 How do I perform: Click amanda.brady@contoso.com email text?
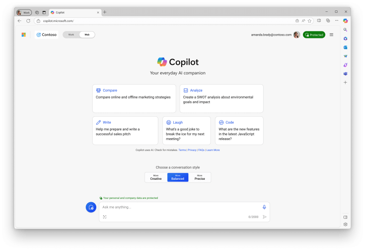click(x=271, y=35)
